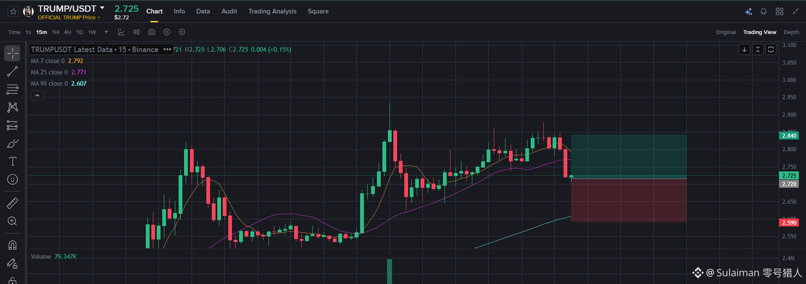806x284 pixels.
Task: Open the Audit tab
Action: (229, 11)
